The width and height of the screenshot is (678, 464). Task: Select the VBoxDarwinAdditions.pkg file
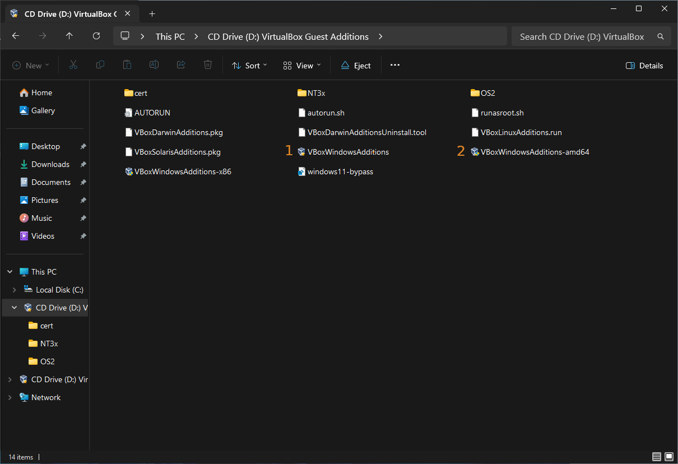click(174, 132)
